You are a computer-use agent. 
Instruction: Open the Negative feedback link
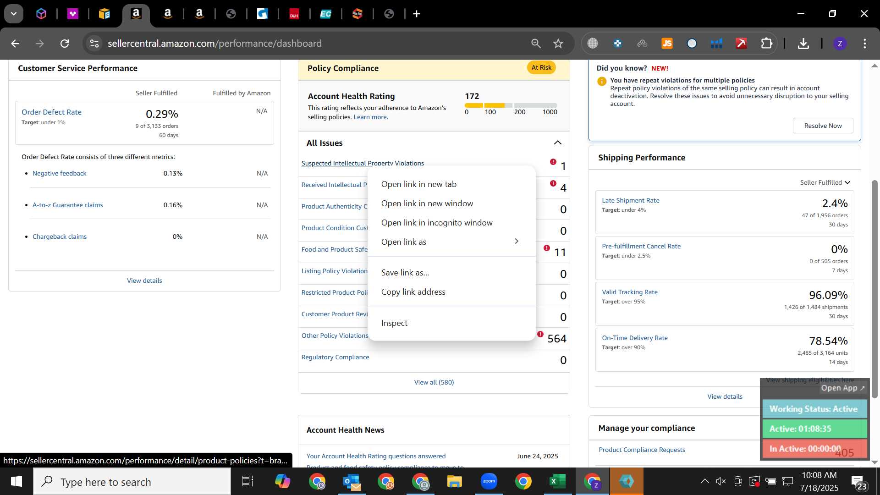[x=59, y=173]
